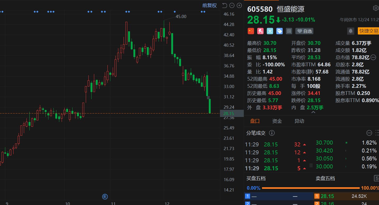Image resolution: width=379 pixels, height=205 pixels.
Task: Switch to the 盘口 tab
Action: point(255,121)
